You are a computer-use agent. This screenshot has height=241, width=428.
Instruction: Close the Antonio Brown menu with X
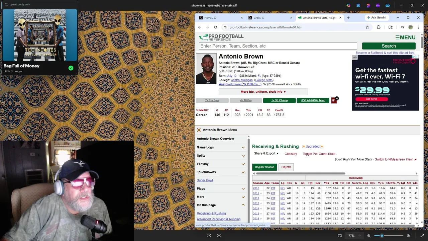[x=199, y=130]
